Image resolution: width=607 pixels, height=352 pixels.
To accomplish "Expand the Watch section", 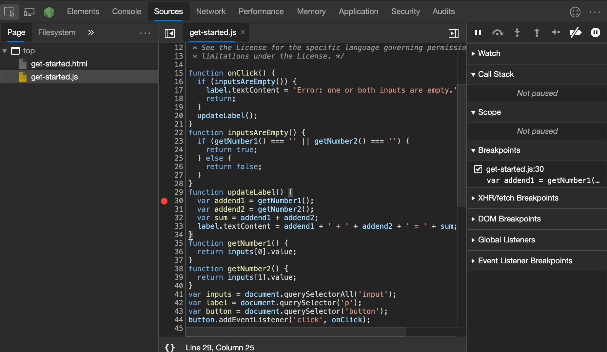I will point(473,54).
